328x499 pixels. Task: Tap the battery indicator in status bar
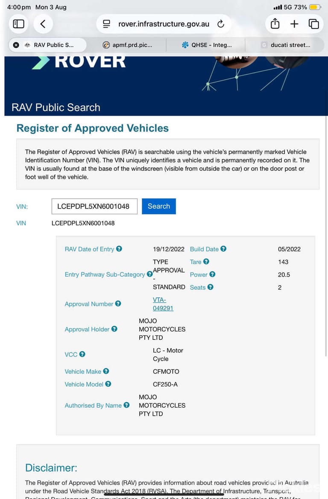pos(315,7)
